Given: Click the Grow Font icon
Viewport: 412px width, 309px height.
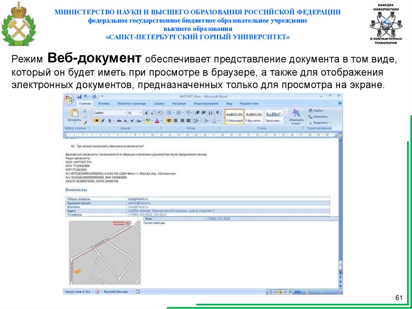Looking at the screenshot, I should [x=146, y=113].
